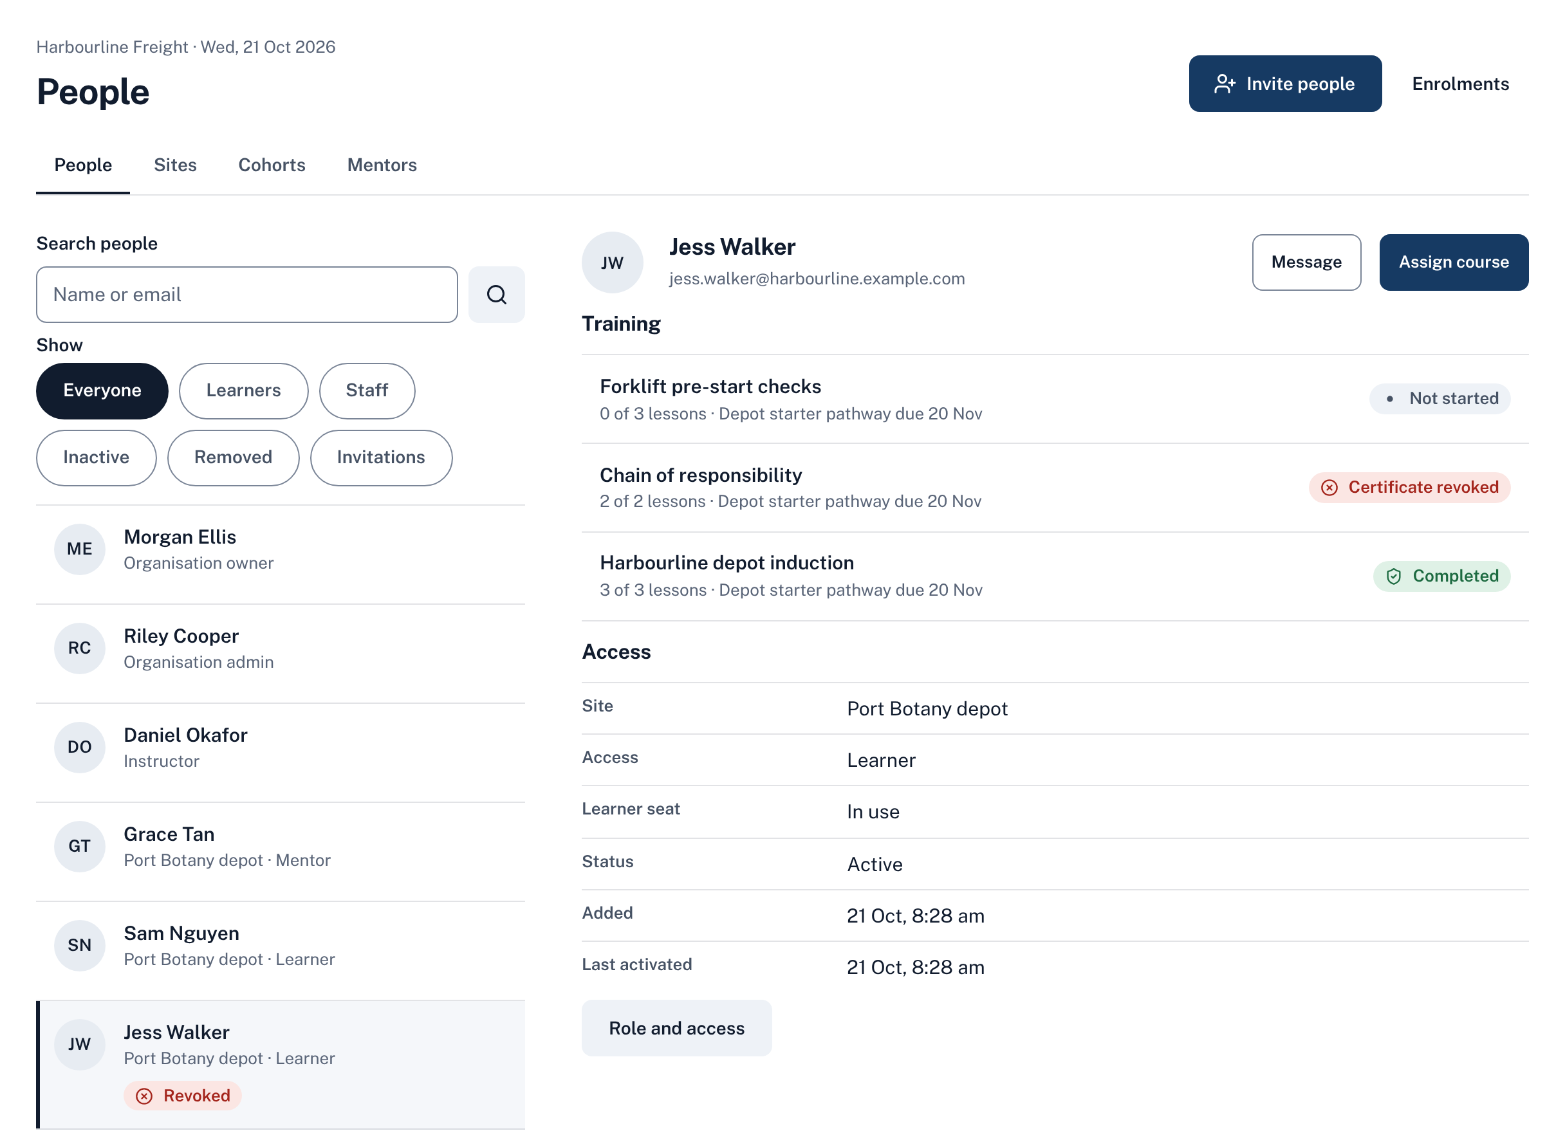
Task: Focus the Name or email search field
Action: [x=247, y=295]
